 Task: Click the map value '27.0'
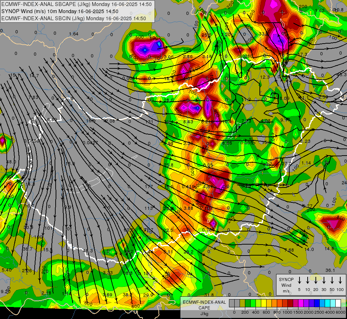pos(287,164)
